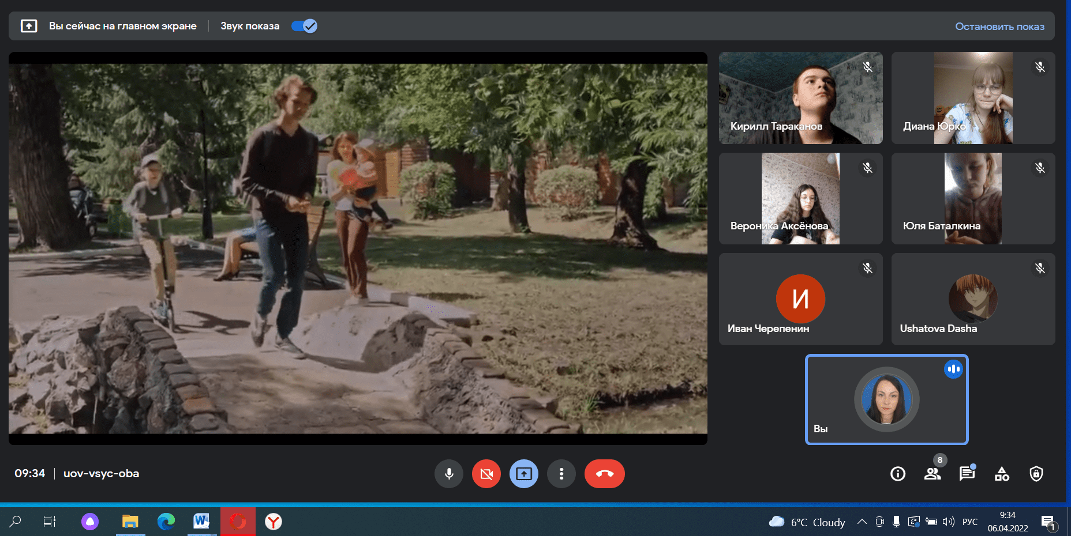Image resolution: width=1071 pixels, height=536 pixels.
Task: Click the present screen button
Action: point(524,474)
